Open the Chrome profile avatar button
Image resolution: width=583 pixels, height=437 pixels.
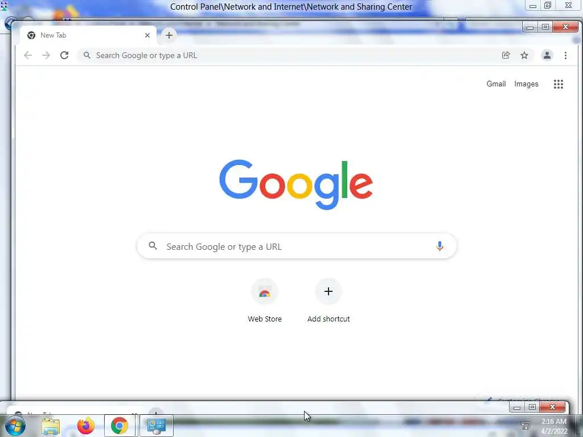tap(547, 55)
